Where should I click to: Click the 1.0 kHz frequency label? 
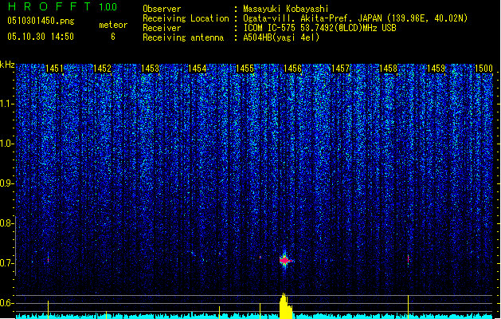(6, 144)
